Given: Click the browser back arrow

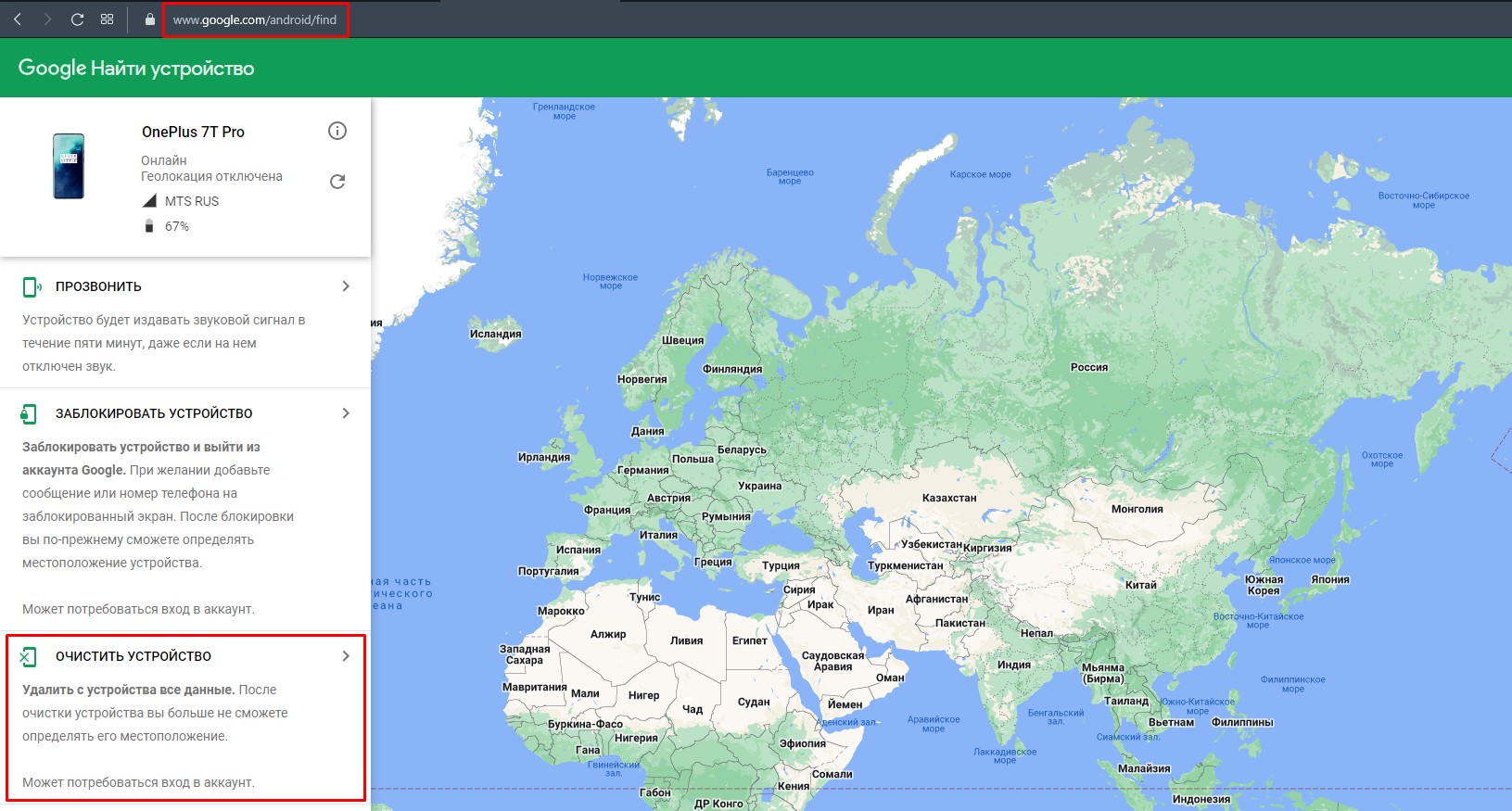Looking at the screenshot, I should click(18, 19).
